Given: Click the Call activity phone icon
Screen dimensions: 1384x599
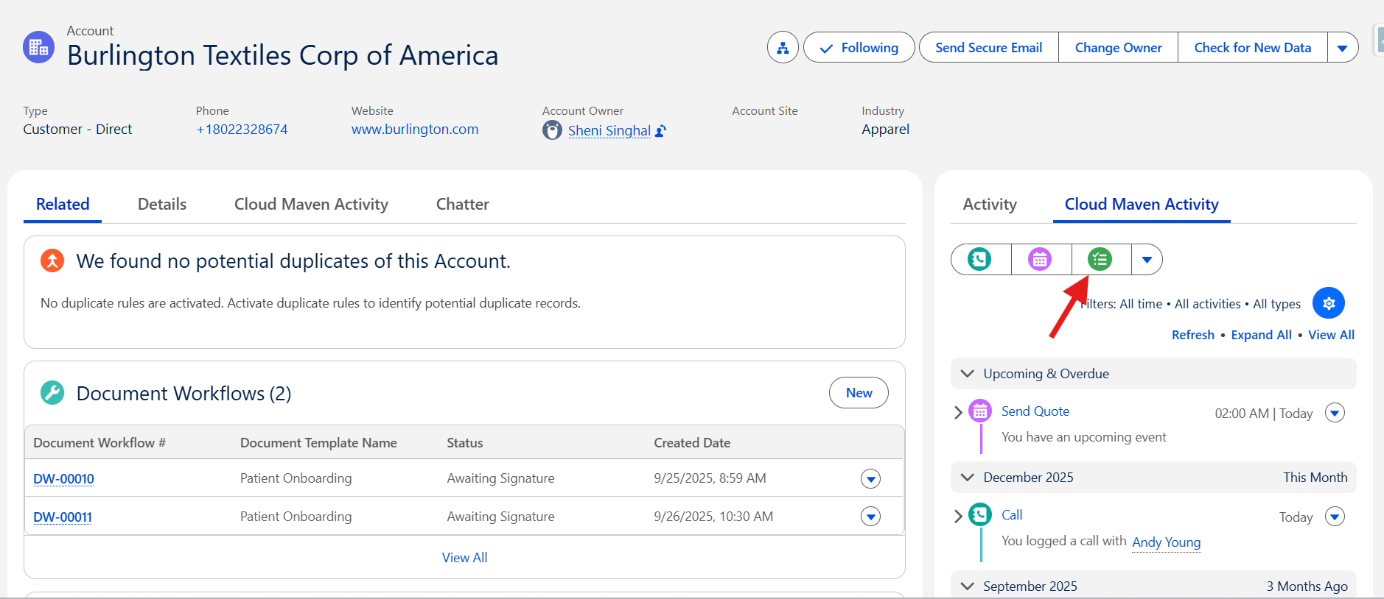Looking at the screenshot, I should (x=980, y=514).
